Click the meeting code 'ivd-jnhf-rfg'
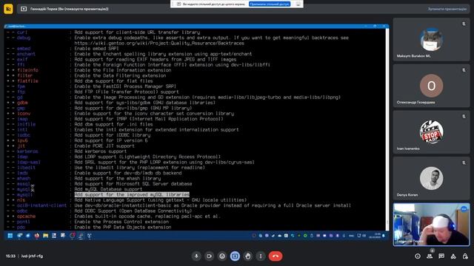 tap(32, 256)
